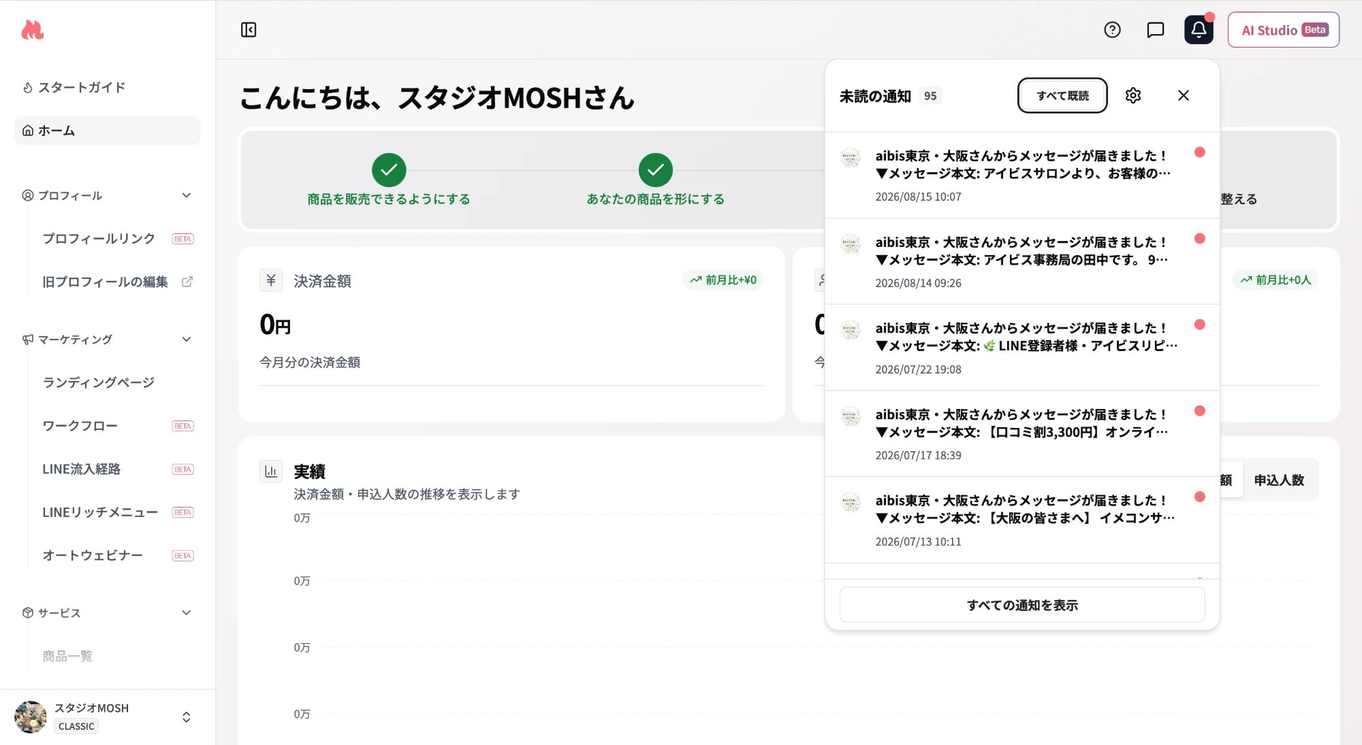Click the CLASSIC plan badge
1362x745 pixels.
(x=76, y=727)
